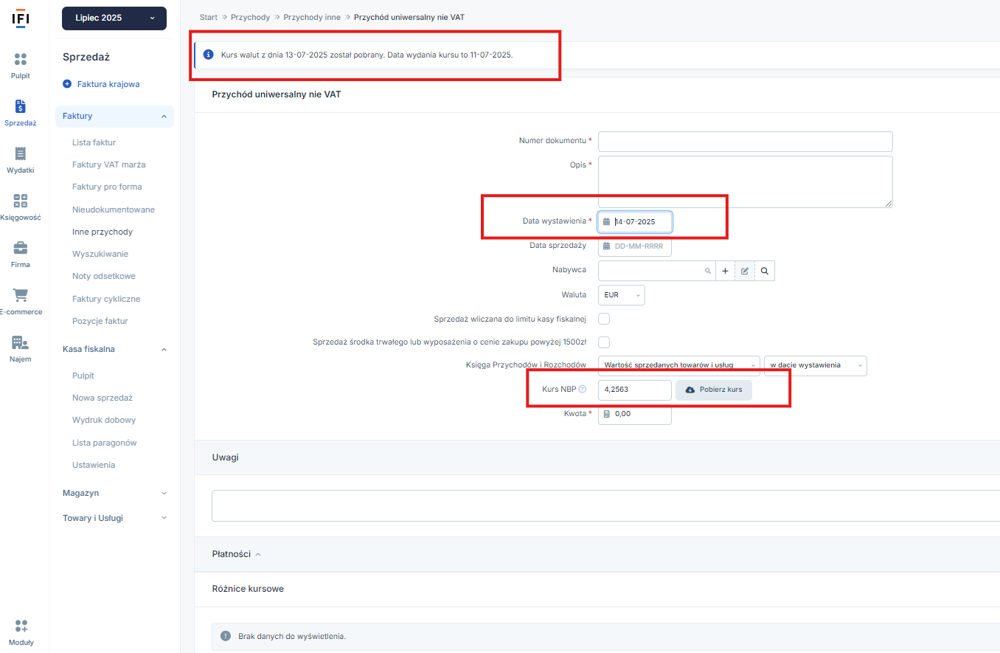Open the Firma briefcase icon
1000x653 pixels.
coord(21,248)
